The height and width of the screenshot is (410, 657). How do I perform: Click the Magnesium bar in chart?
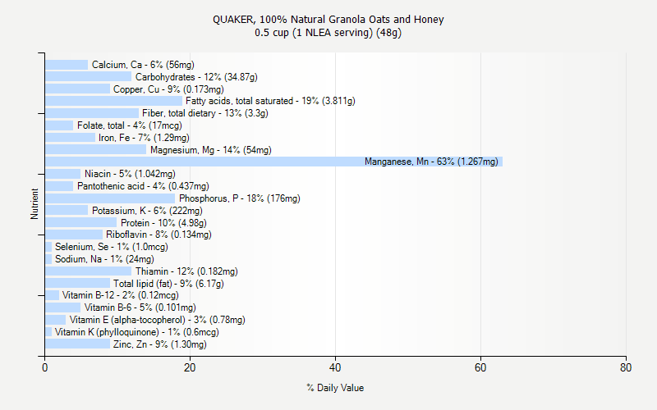pyautogui.click(x=95, y=150)
